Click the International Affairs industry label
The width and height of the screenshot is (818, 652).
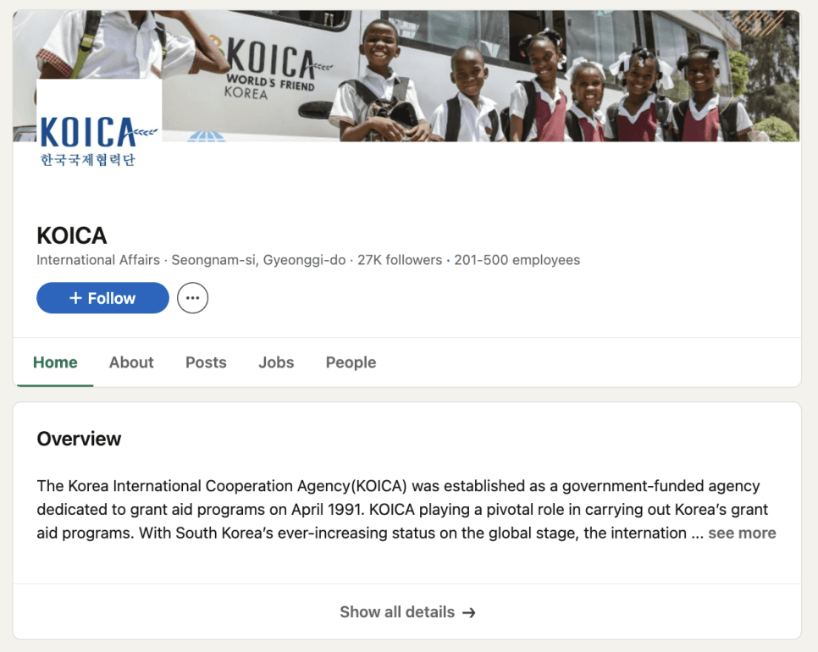click(98, 260)
